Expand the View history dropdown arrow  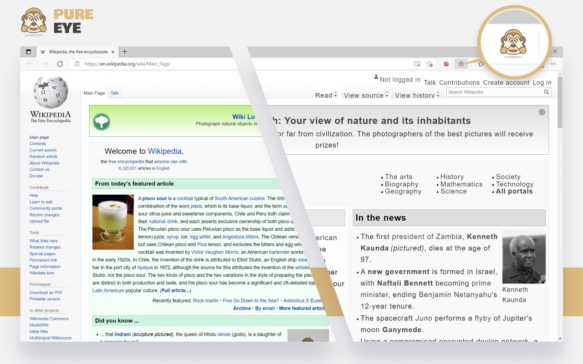pyautogui.click(x=438, y=95)
